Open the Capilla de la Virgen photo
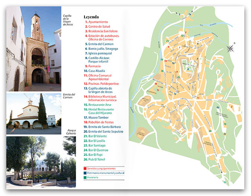251x196 pixels. click(x=33, y=48)
